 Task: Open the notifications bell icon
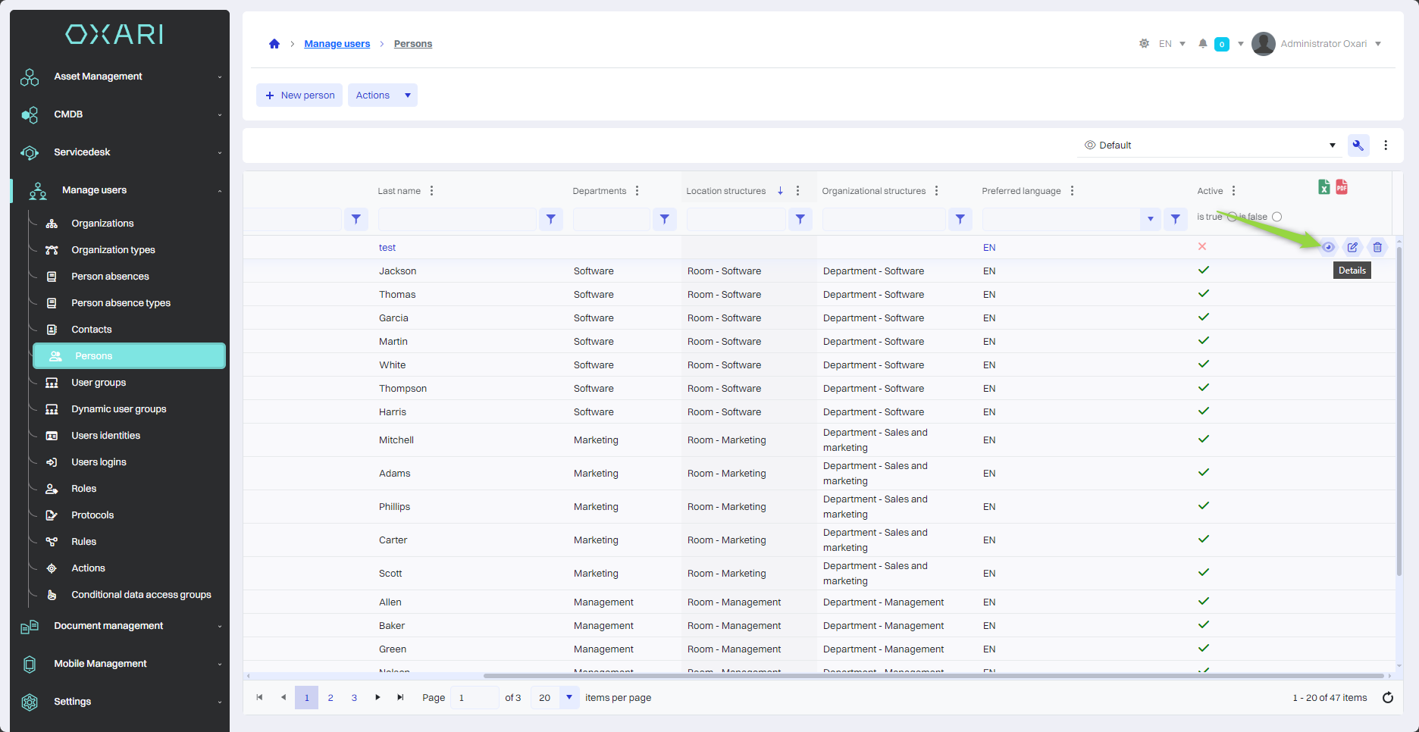1202,44
